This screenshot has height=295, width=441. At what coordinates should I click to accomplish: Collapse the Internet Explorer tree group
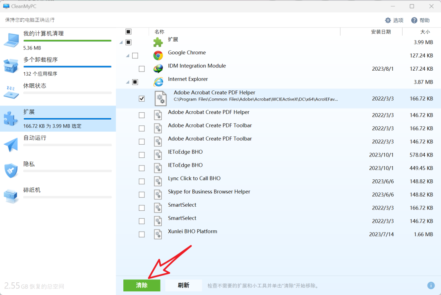point(128,82)
